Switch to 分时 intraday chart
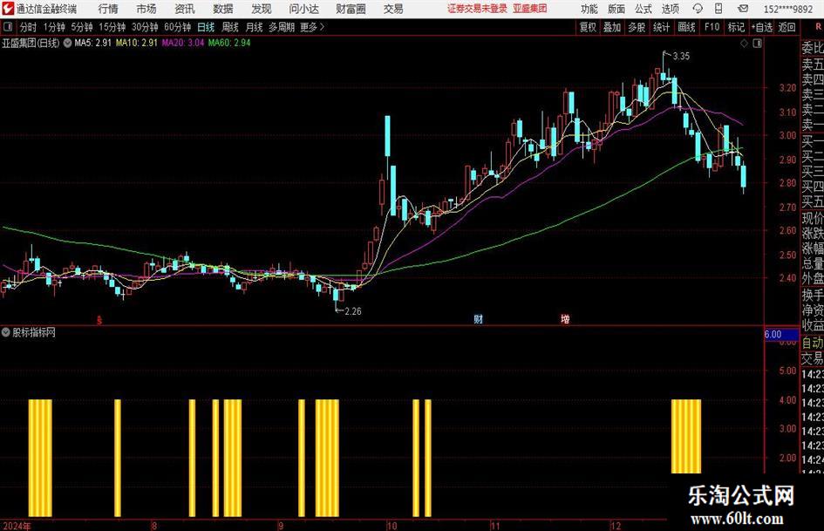Screen dimensions: 824x531 coord(29,27)
